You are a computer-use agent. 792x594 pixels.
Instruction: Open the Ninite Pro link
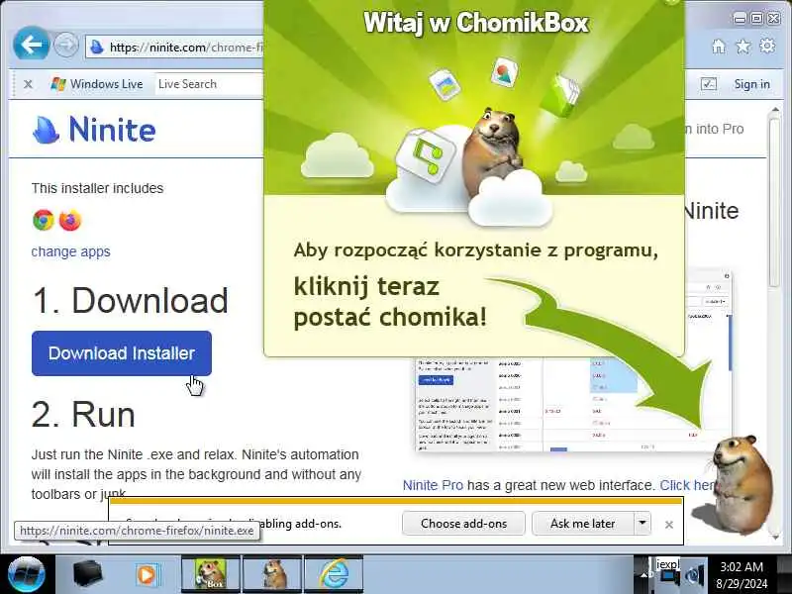click(433, 485)
